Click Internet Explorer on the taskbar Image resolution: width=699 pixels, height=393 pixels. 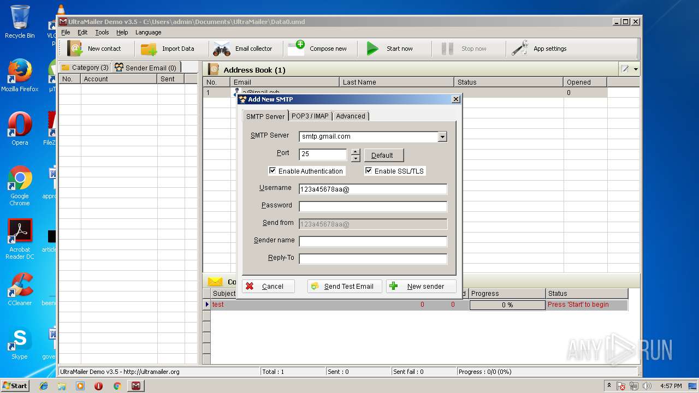point(44,386)
